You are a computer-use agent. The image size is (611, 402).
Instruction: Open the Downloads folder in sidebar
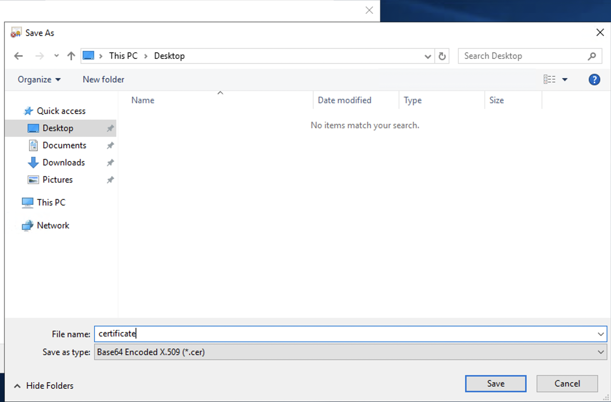pos(64,162)
